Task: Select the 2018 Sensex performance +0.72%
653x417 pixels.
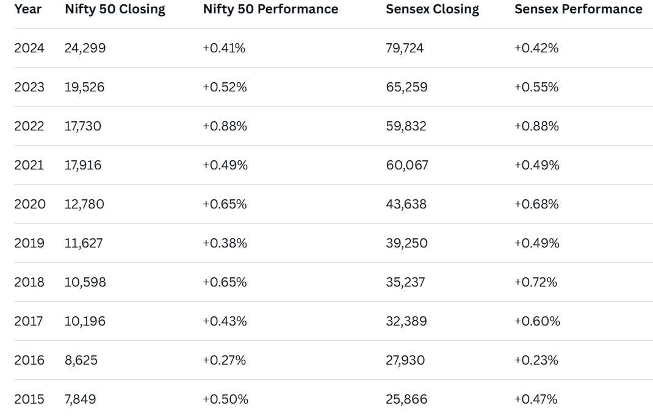Action: 536,282
